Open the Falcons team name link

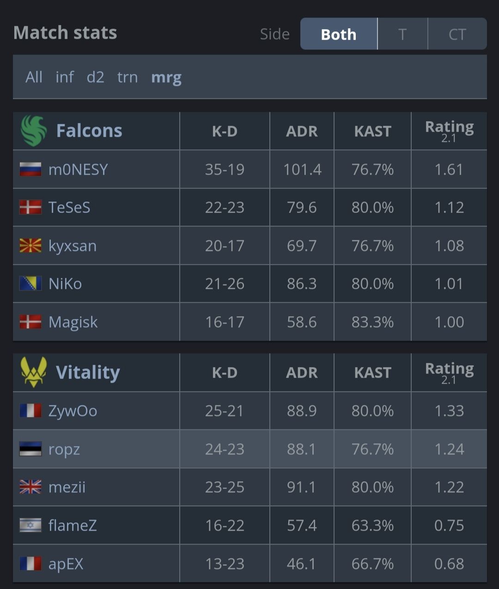point(89,131)
